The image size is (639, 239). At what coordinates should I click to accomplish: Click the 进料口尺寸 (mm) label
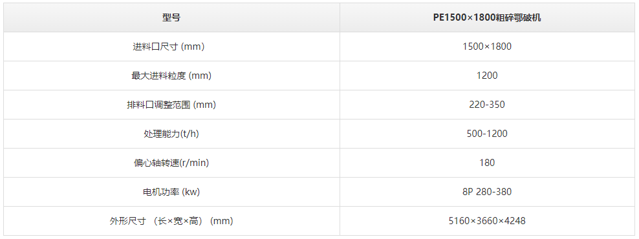pyautogui.click(x=169, y=47)
